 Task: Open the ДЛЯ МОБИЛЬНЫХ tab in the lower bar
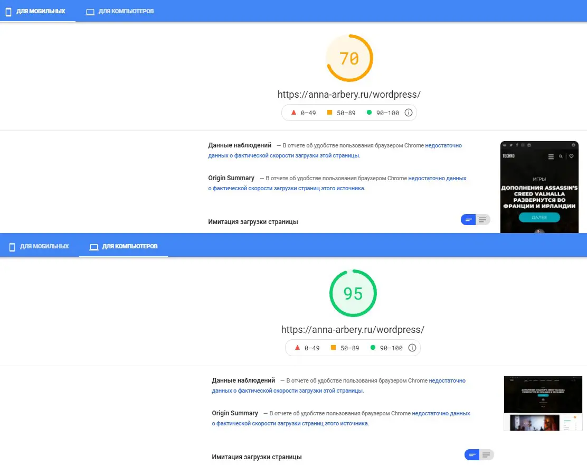pyautogui.click(x=44, y=247)
